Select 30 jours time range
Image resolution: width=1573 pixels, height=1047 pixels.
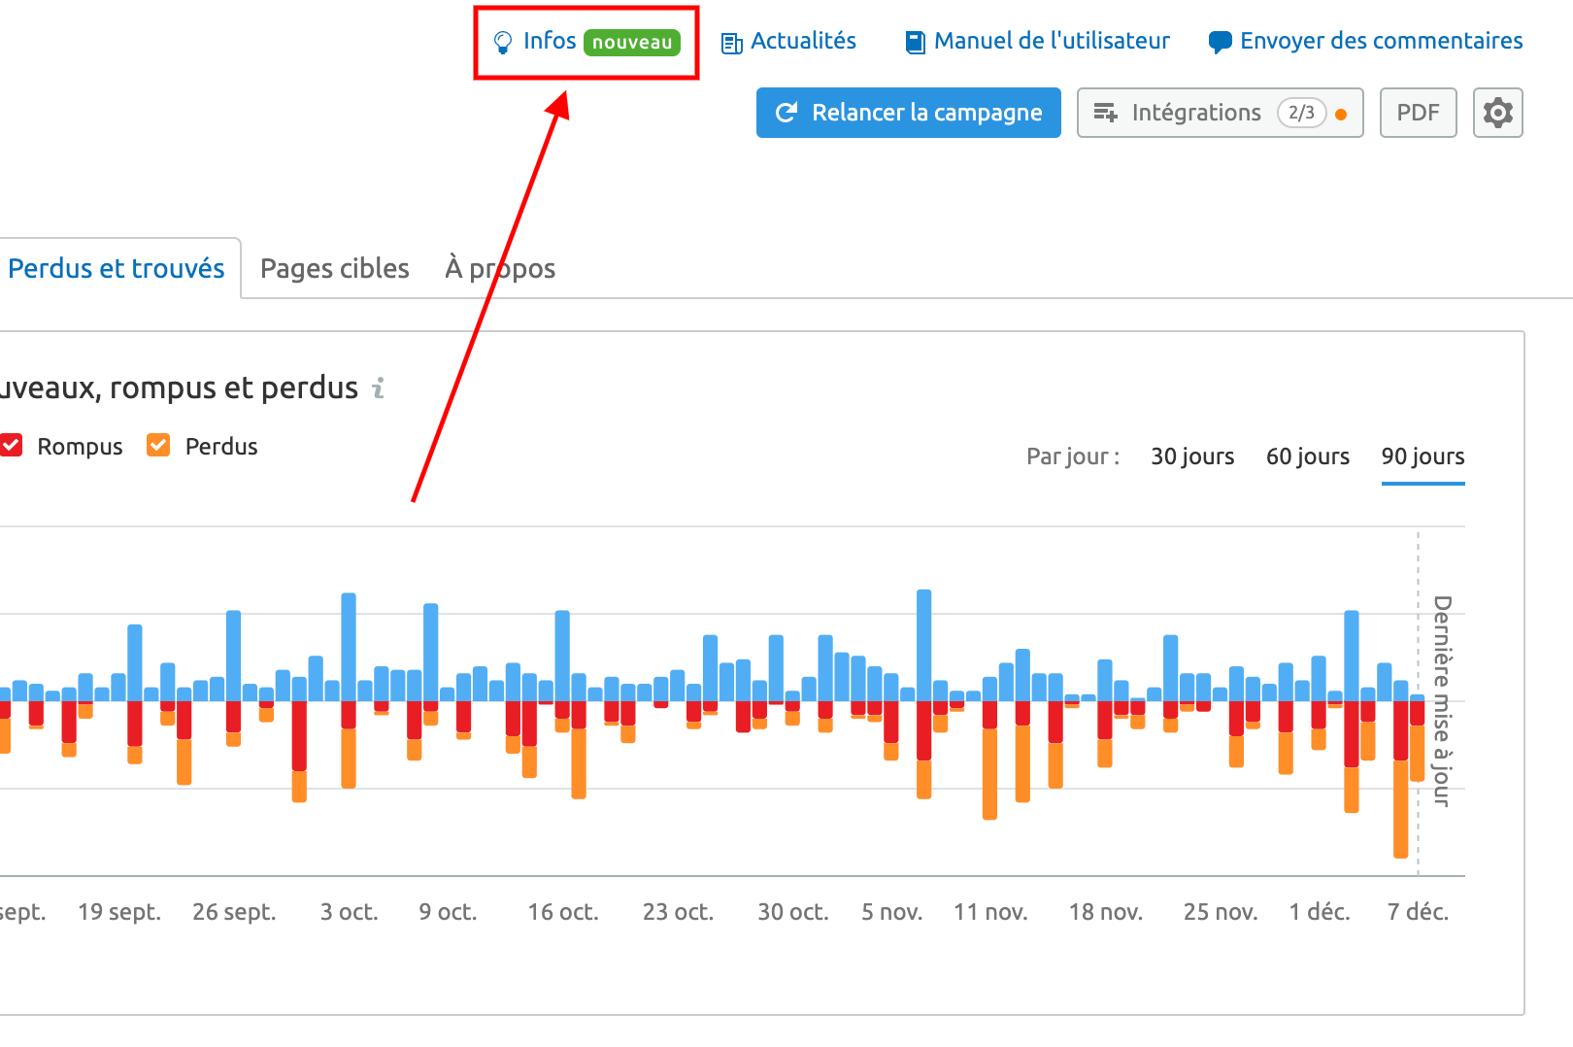pyautogui.click(x=1192, y=456)
